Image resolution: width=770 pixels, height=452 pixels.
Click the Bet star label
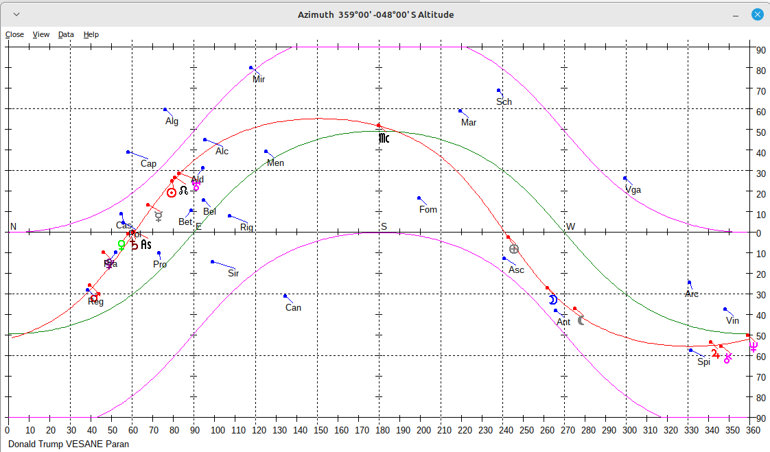pyautogui.click(x=185, y=222)
